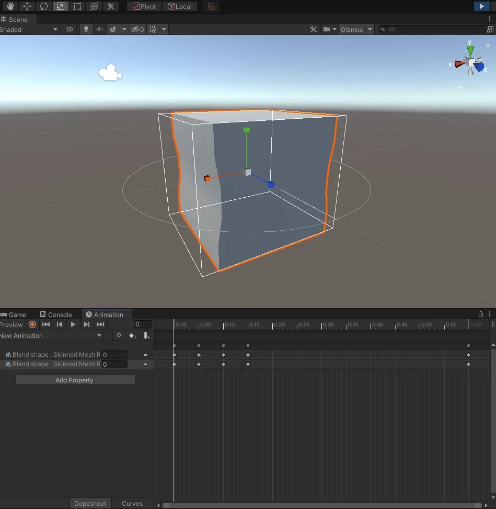Select the Rotate tool
The image size is (496, 509).
click(43, 6)
